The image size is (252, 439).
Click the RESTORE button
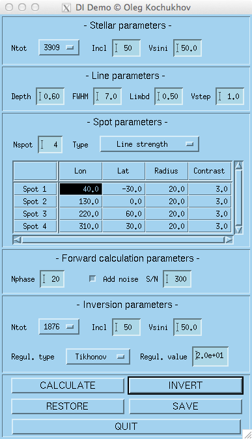pyautogui.click(x=68, y=406)
